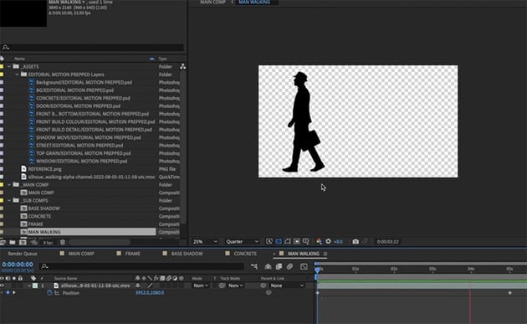Click preview time 0:00:03:22 in viewer
Viewport: 527px width, 324px height.
point(387,242)
